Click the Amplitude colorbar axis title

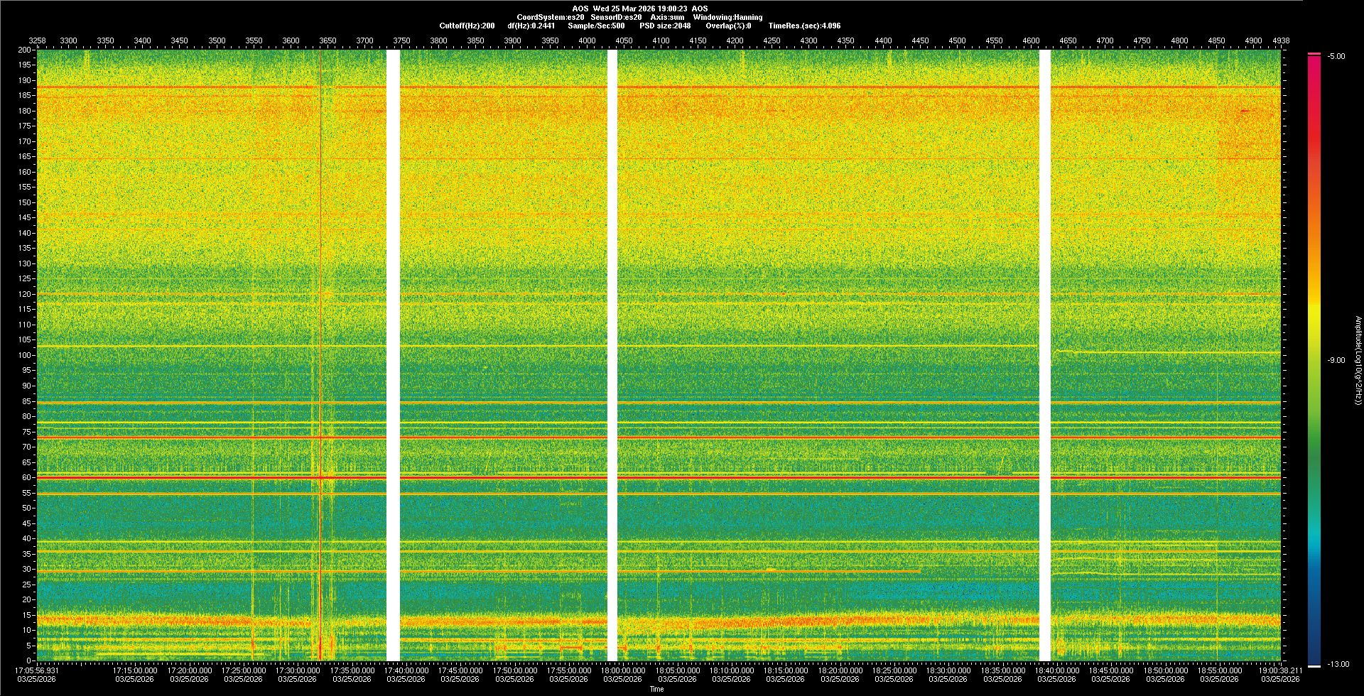point(1358,361)
